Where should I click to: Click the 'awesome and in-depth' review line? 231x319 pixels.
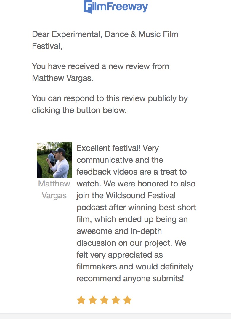click(119, 231)
